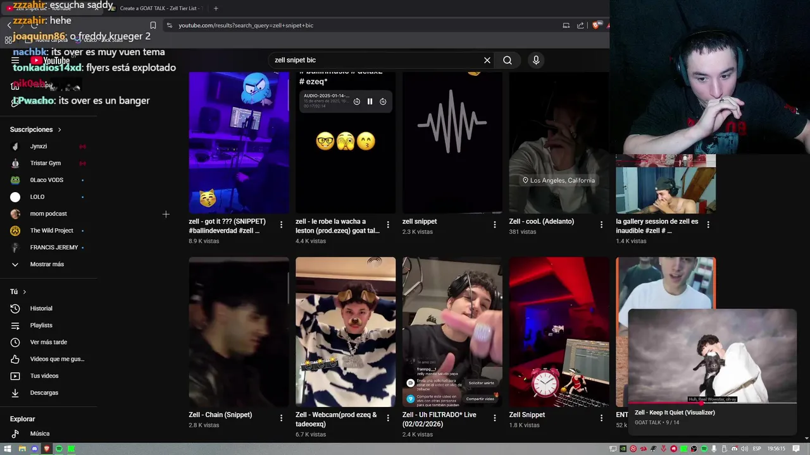
Task: Click 'GOAT TALK • 9 / 14' playlist label
Action: (657, 423)
